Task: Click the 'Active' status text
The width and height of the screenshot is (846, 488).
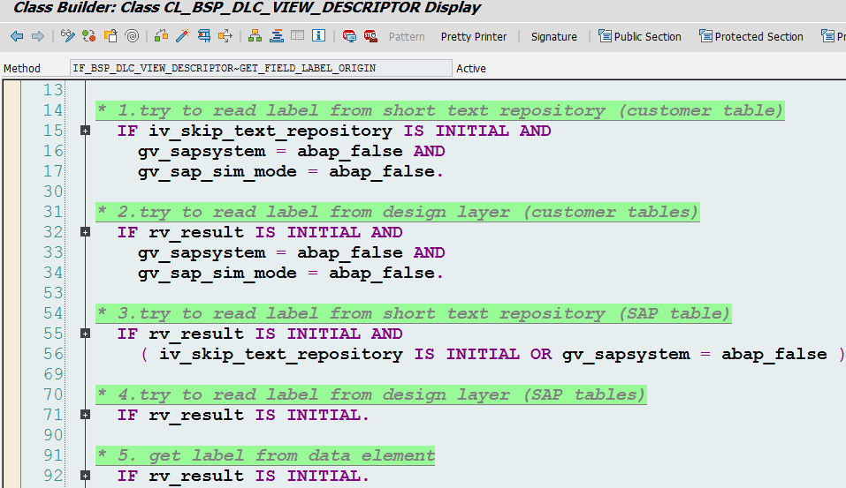Action: click(471, 69)
